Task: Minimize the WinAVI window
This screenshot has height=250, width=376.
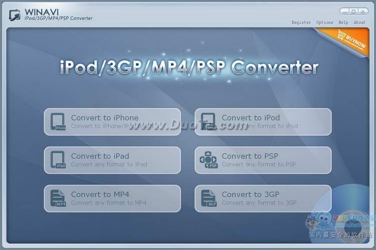Action: [x=345, y=11]
